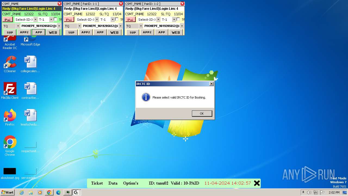Image resolution: width=348 pixels, height=196 pixels.
Task: Open T-1 dropdown in PairID 1-2 window
Action: [174, 20]
